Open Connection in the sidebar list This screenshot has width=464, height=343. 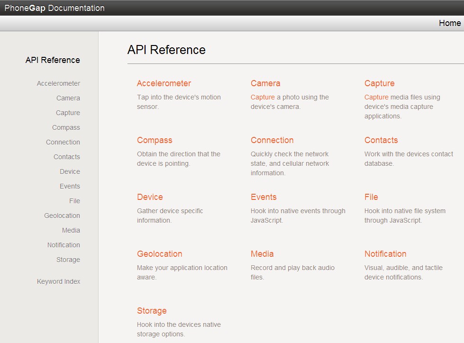[63, 142]
